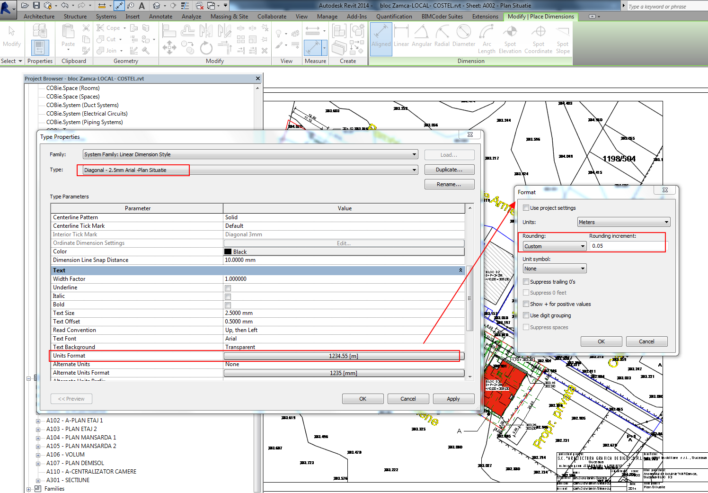
Task: Select the Diameter dimension tool
Action: tap(464, 37)
